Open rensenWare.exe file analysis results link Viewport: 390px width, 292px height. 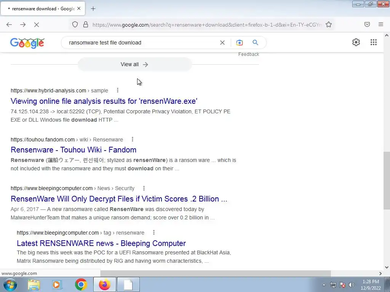tap(104, 101)
